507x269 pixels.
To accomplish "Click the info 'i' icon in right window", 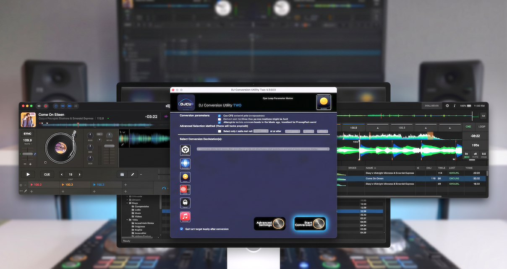I will pyautogui.click(x=455, y=106).
